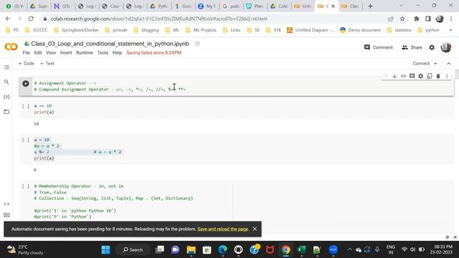Go back in browser history
The width and height of the screenshot is (459, 258).
click(x=8, y=19)
